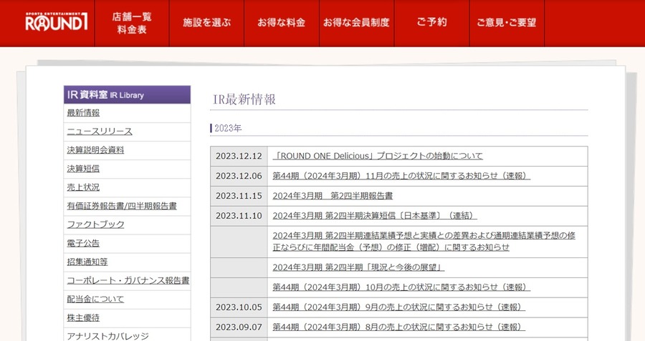The height and width of the screenshot is (341, 645).
Task: Click date cell 2023.12.12
Action: pos(239,156)
